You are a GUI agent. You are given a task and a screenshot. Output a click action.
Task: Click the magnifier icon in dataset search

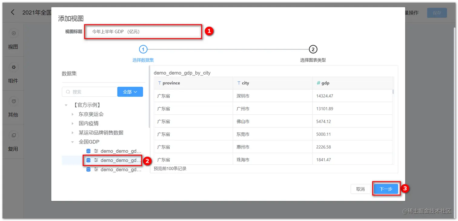(x=68, y=92)
